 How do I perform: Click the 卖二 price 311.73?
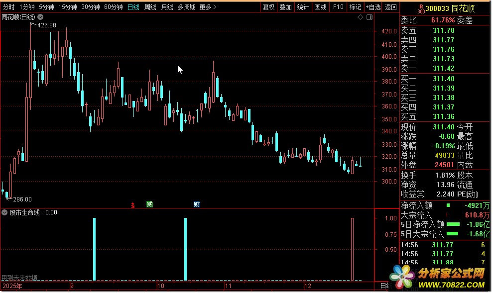coord(444,59)
